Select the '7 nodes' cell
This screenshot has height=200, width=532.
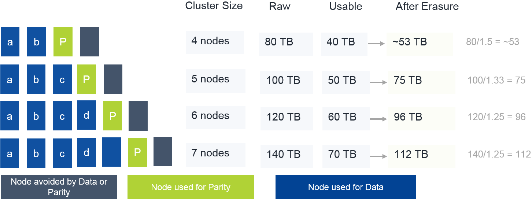coord(215,155)
